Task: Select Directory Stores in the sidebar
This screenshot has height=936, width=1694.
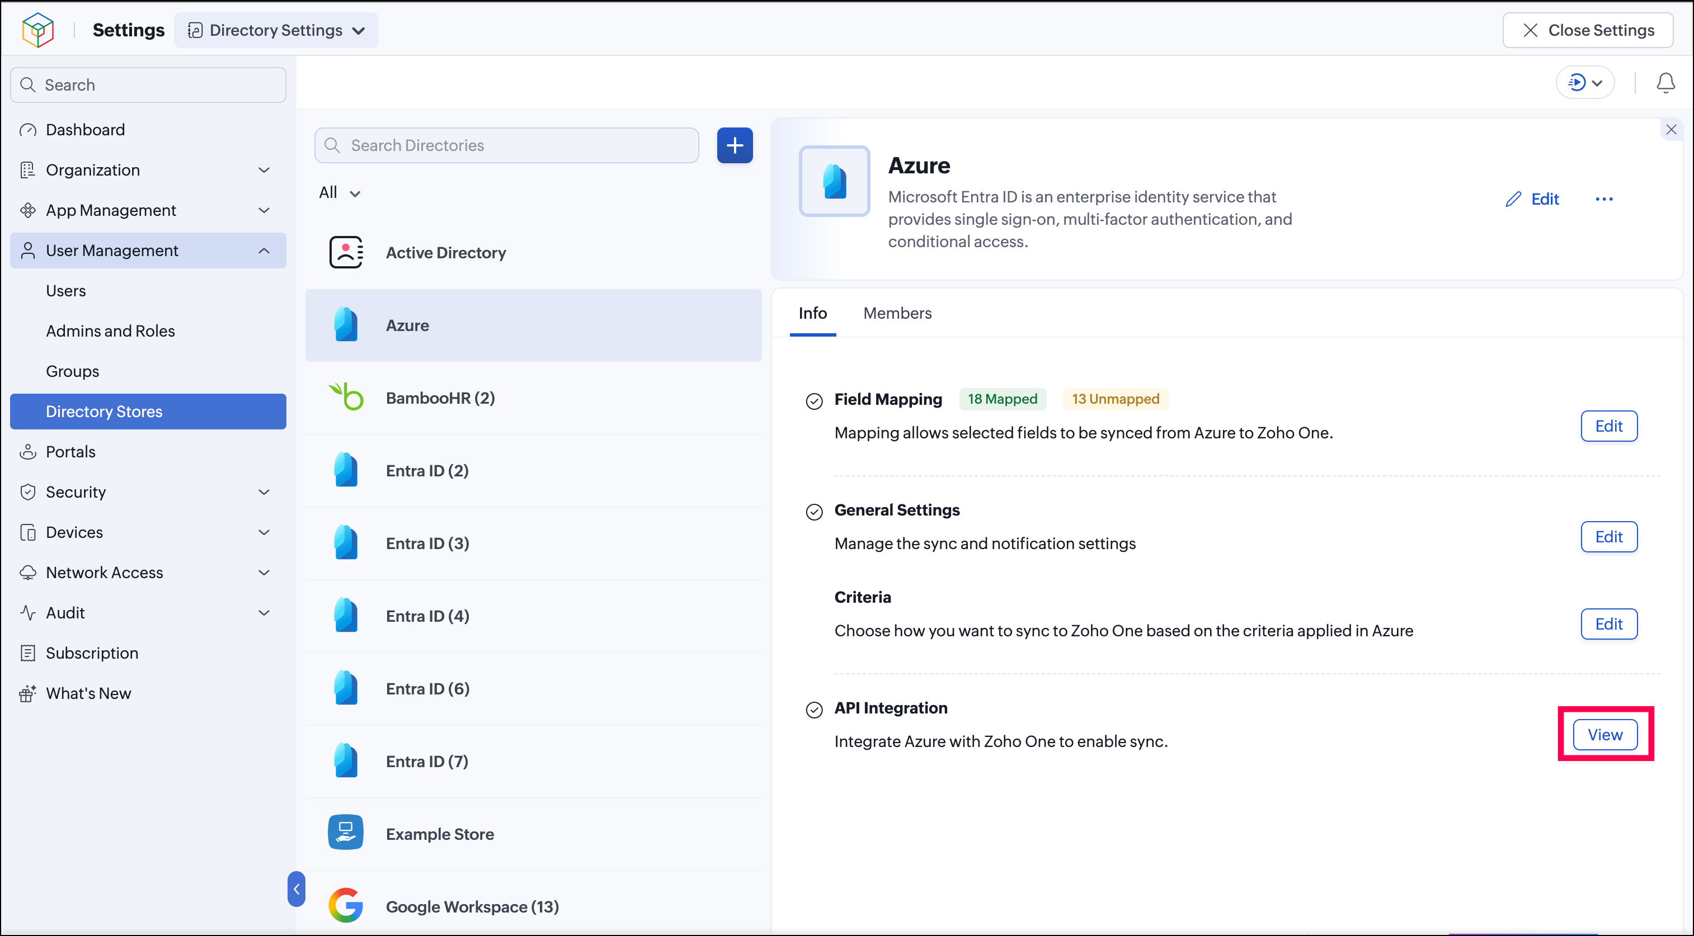Action: (148, 412)
